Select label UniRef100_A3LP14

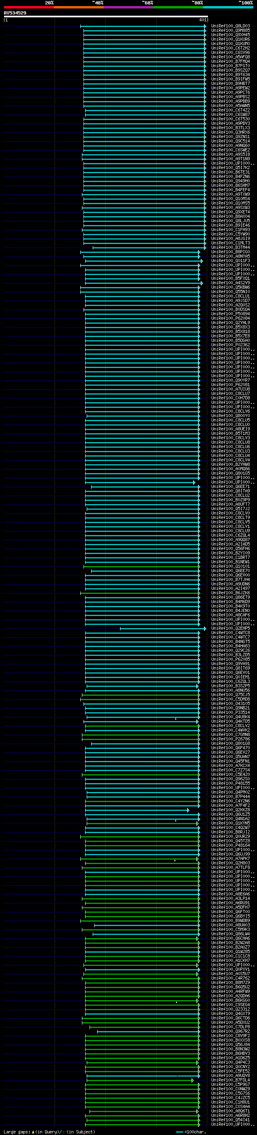pyautogui.click(x=230, y=899)
